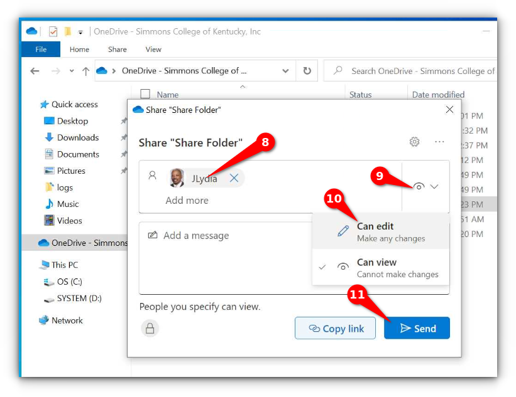Open Documents in the navigation pane
Viewport: 516px width, 397px height.
click(72, 154)
